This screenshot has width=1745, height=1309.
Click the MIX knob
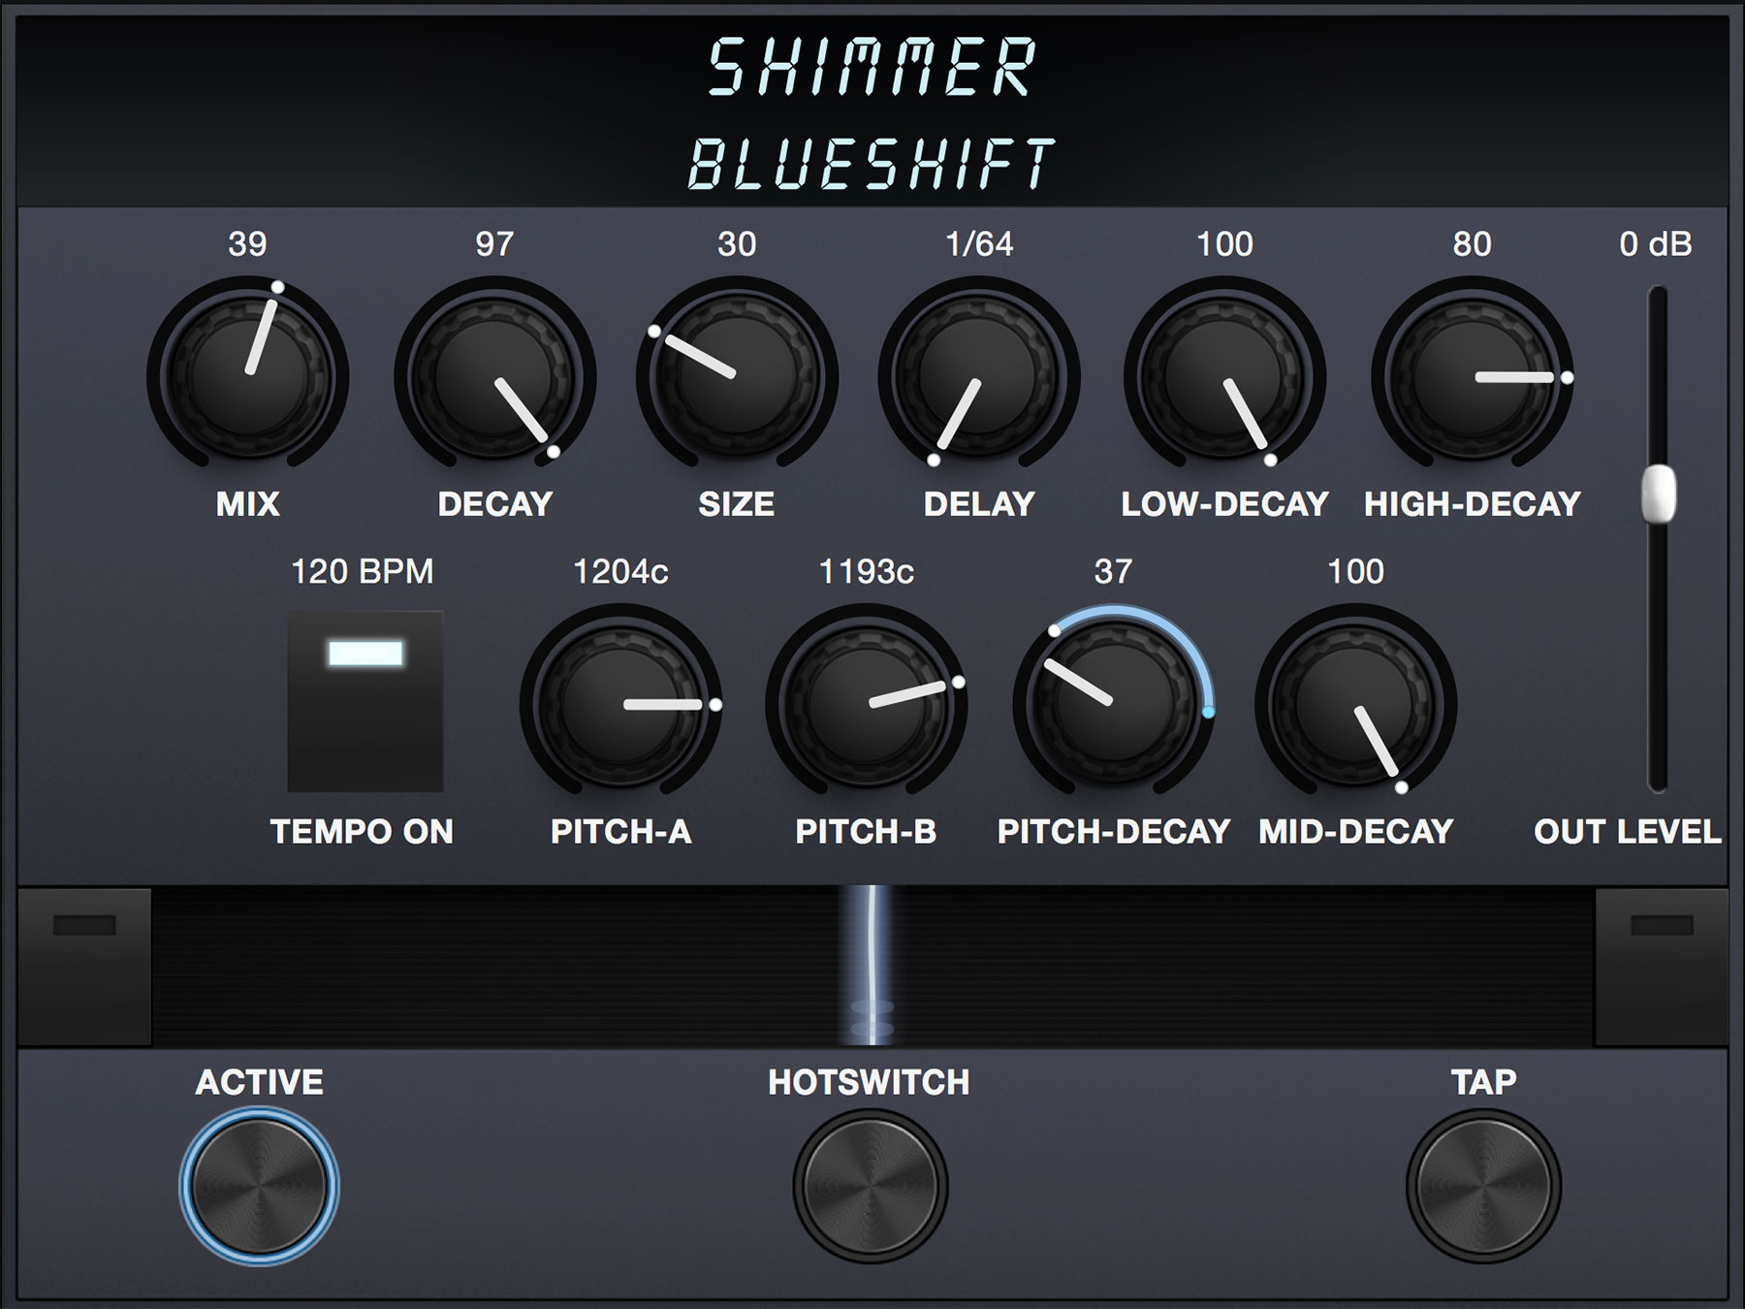(x=248, y=376)
